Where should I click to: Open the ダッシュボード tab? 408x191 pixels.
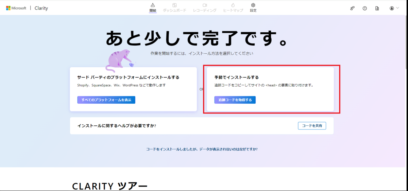(x=174, y=7)
